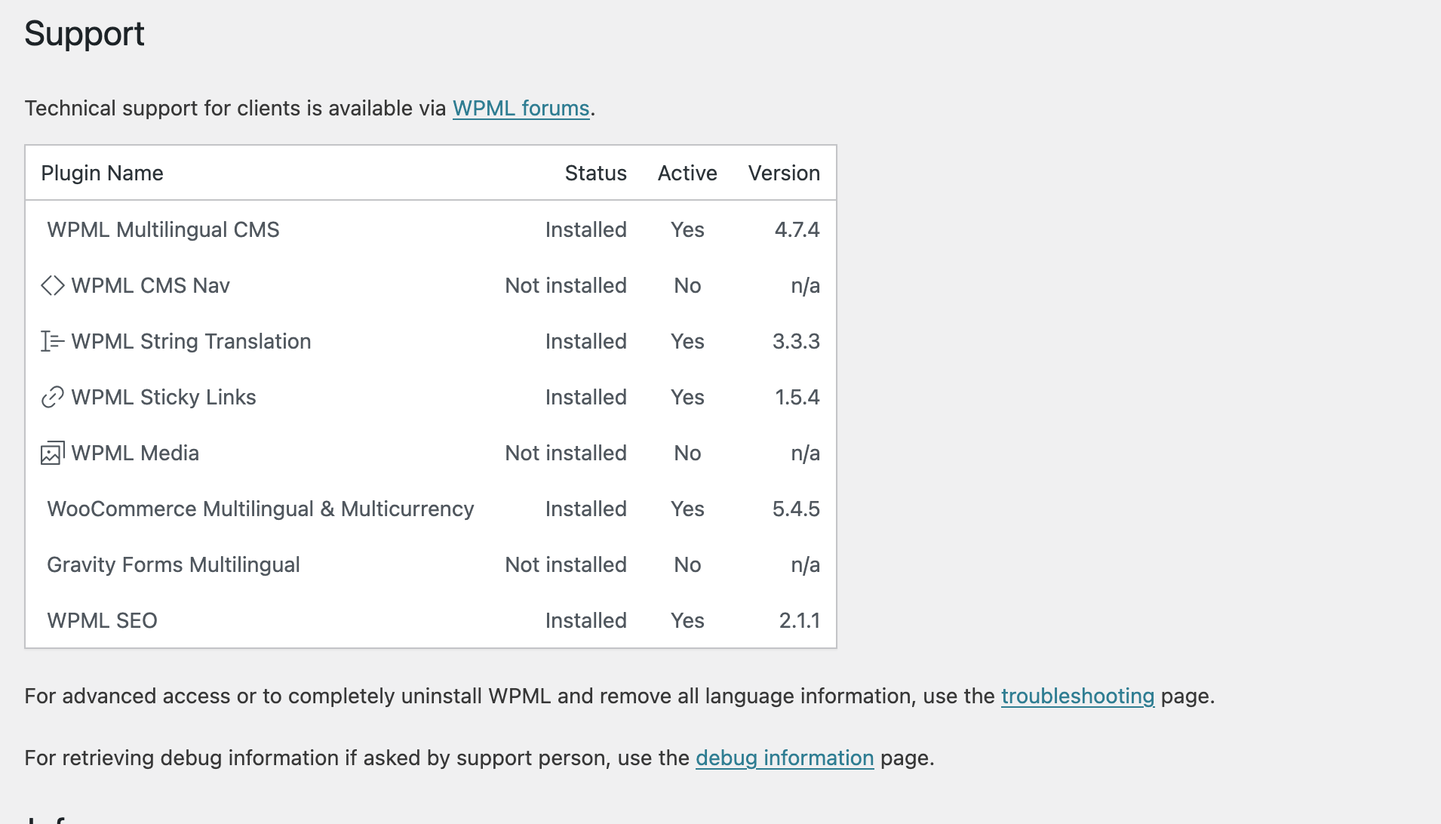
Task: Click version 2.1.1 of WPML SEO
Action: click(800, 620)
